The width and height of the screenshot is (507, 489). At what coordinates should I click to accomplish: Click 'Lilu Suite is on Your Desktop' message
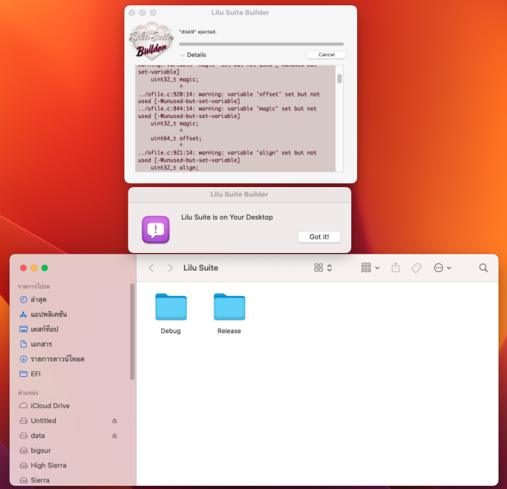click(x=227, y=217)
